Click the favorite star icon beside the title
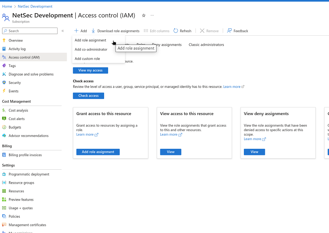 click(x=144, y=16)
